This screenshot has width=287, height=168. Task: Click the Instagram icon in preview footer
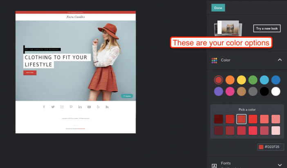coord(62,107)
